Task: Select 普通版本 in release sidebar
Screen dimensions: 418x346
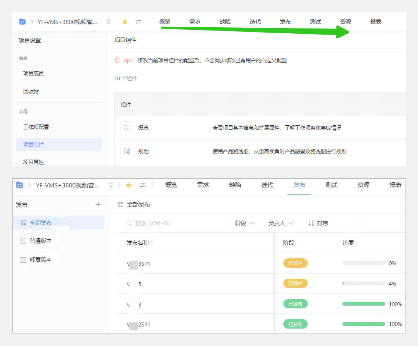Action: 40,241
